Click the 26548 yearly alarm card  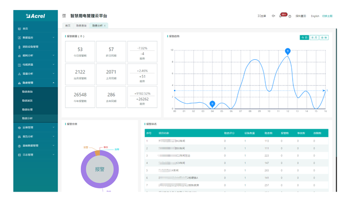pos(80,97)
